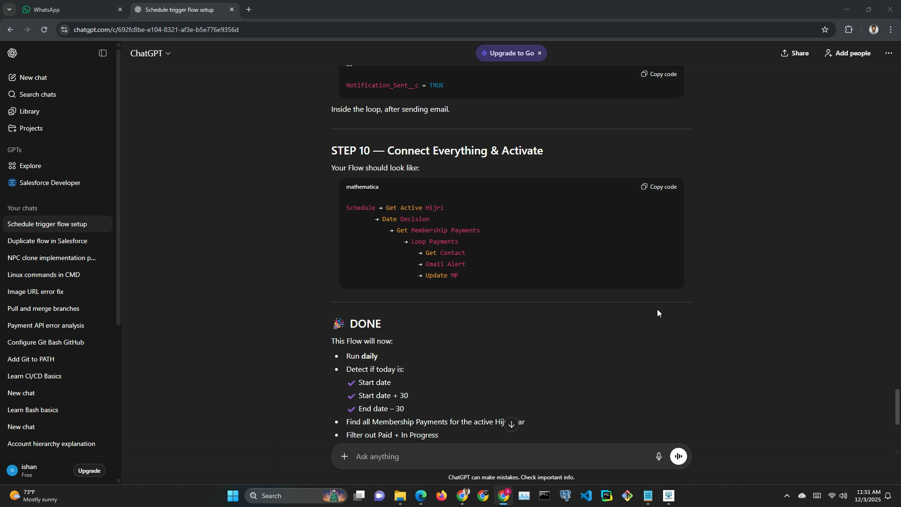Click the plus attach icon in composer
The image size is (901, 507).
344,456
